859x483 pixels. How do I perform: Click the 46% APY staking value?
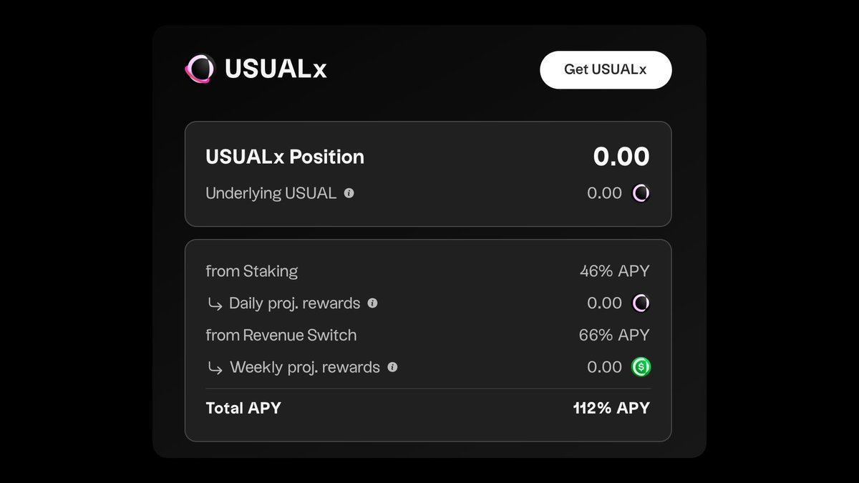(615, 271)
